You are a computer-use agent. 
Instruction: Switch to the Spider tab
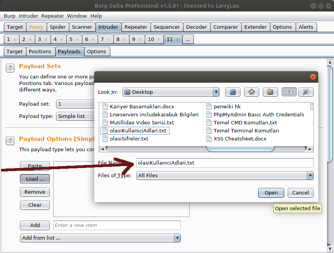click(58, 27)
